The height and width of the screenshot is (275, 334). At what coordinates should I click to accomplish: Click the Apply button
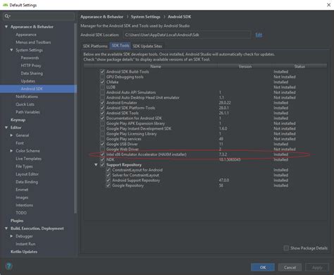pyautogui.click(x=317, y=267)
